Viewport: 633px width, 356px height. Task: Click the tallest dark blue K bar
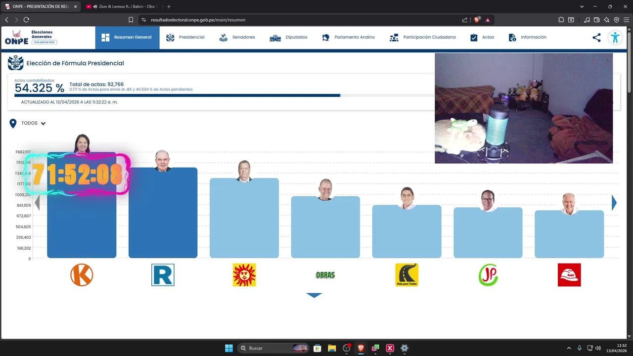click(82, 205)
